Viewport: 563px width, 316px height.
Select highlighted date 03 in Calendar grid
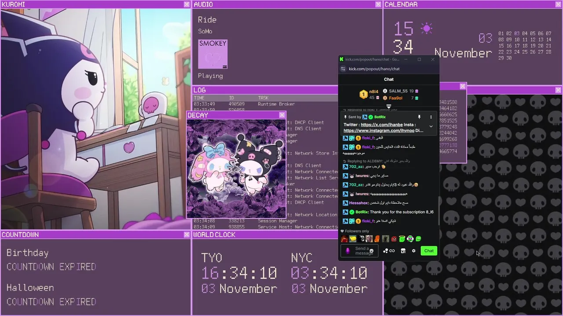tap(517, 33)
